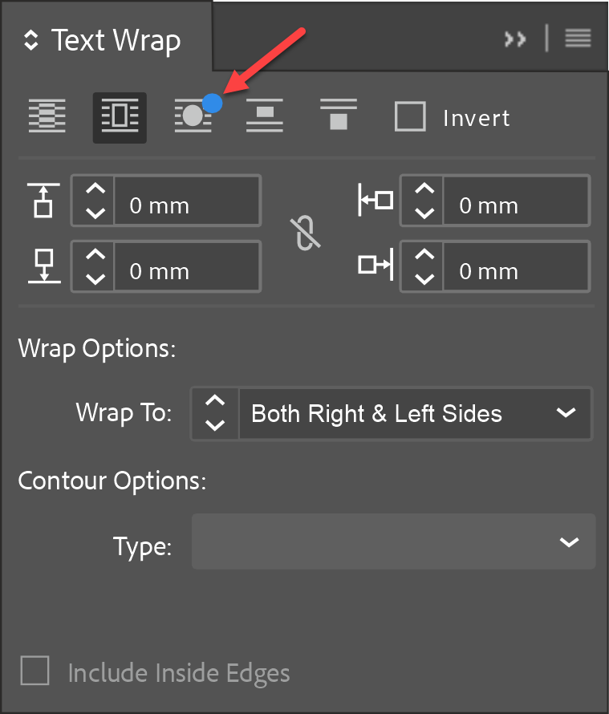The width and height of the screenshot is (609, 714).
Task: Click the Wrap To stepper arrows
Action: tap(216, 413)
